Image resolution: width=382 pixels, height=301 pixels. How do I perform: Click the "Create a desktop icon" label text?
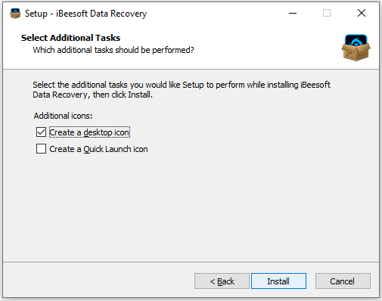click(89, 132)
